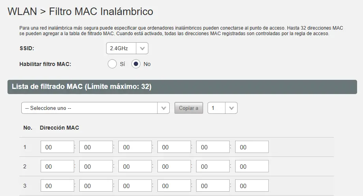Click sixth octet field of row 2
The height and width of the screenshot is (196, 363).
click(x=252, y=166)
